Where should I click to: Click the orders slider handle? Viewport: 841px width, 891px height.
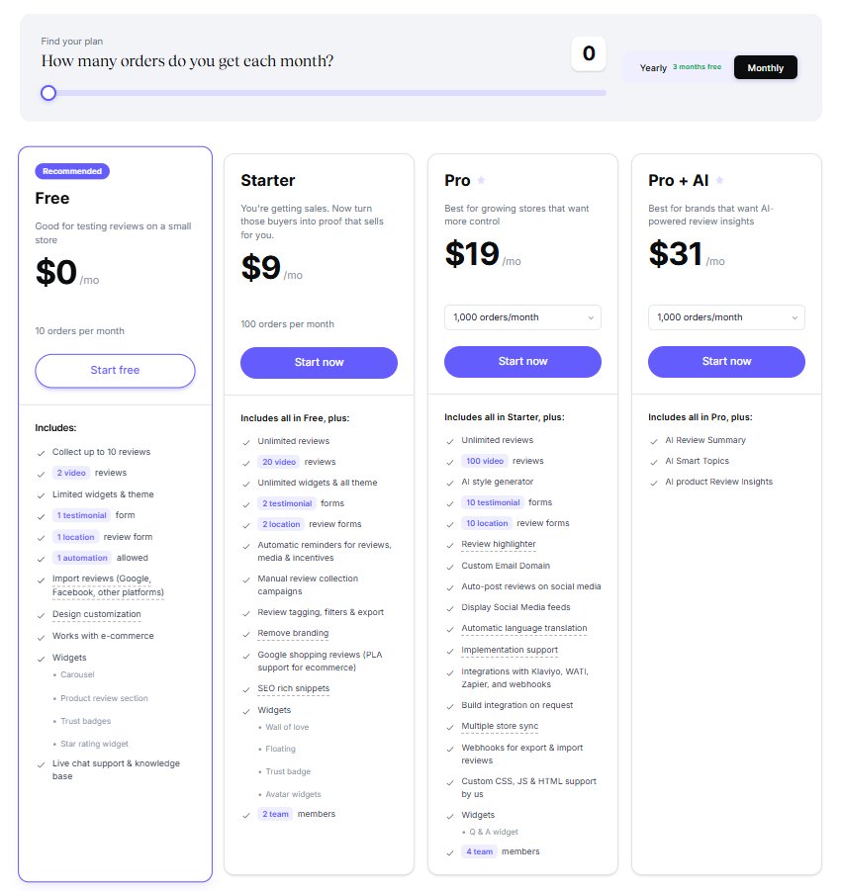(x=48, y=92)
